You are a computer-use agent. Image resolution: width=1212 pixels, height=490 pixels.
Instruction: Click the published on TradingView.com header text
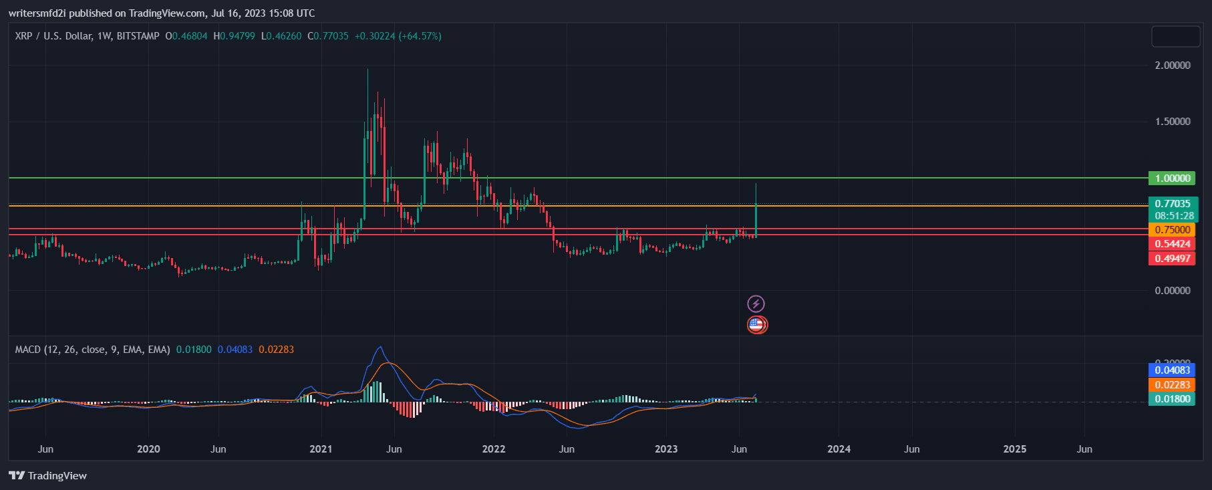point(161,13)
